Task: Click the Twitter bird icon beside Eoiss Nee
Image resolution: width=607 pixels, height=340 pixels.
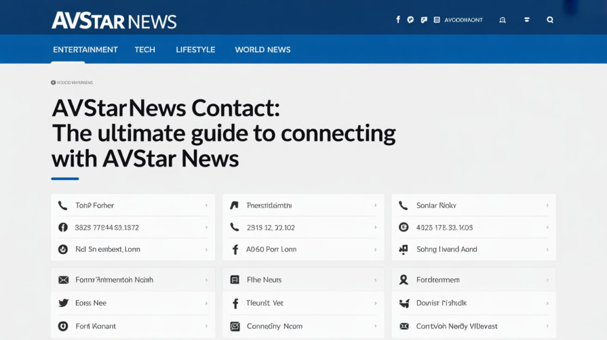Action: 63,303
